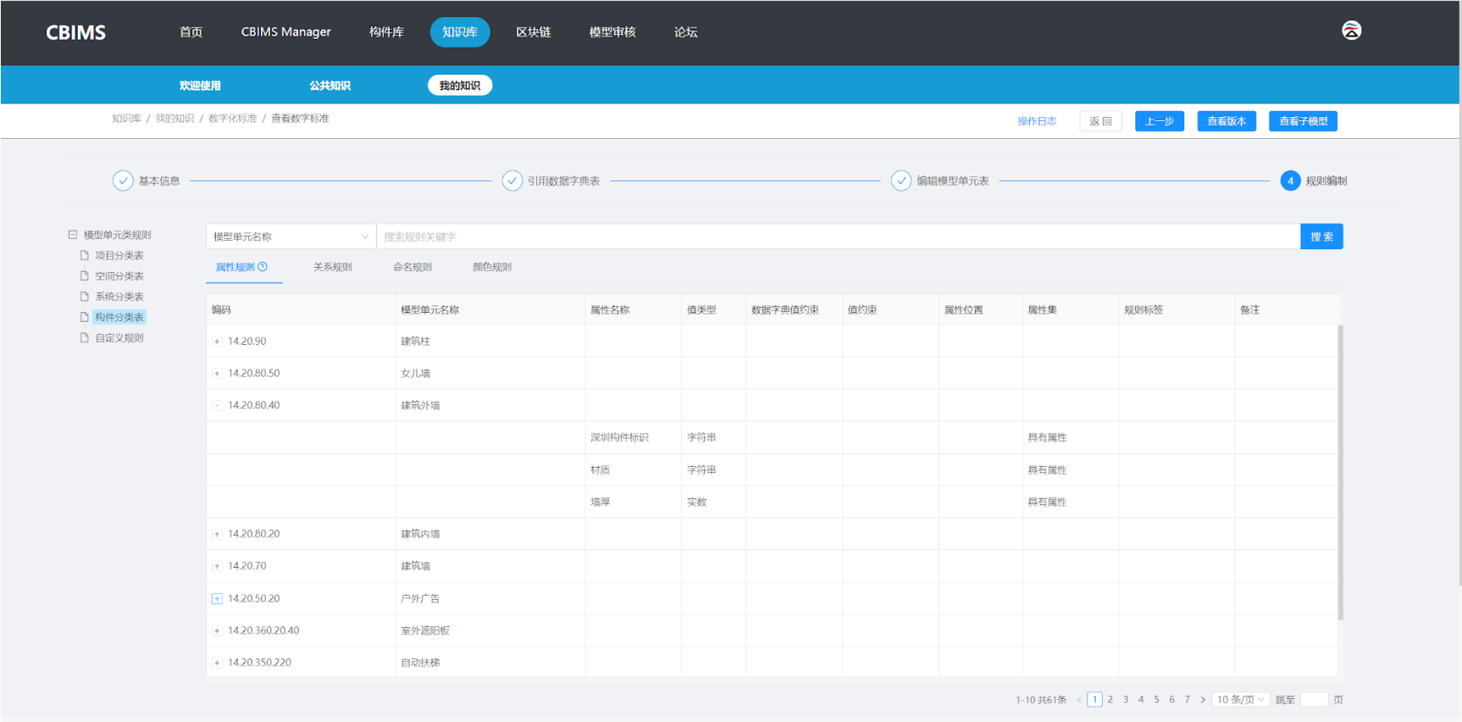Screen dimensions: 1462x722
Task: Select 自定义规则 in the tree
Action: (x=119, y=337)
